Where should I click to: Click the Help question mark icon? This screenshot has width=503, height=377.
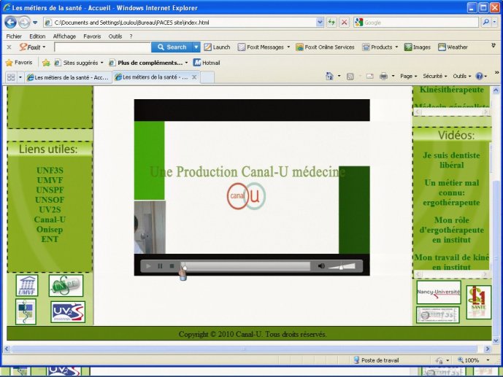tap(479, 77)
